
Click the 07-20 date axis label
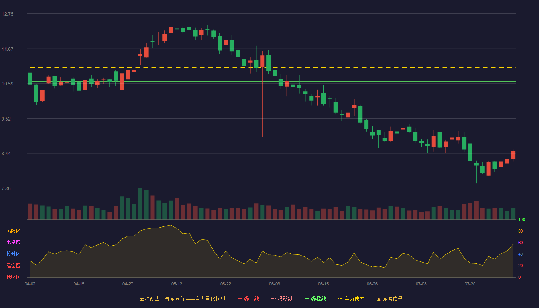470,284
